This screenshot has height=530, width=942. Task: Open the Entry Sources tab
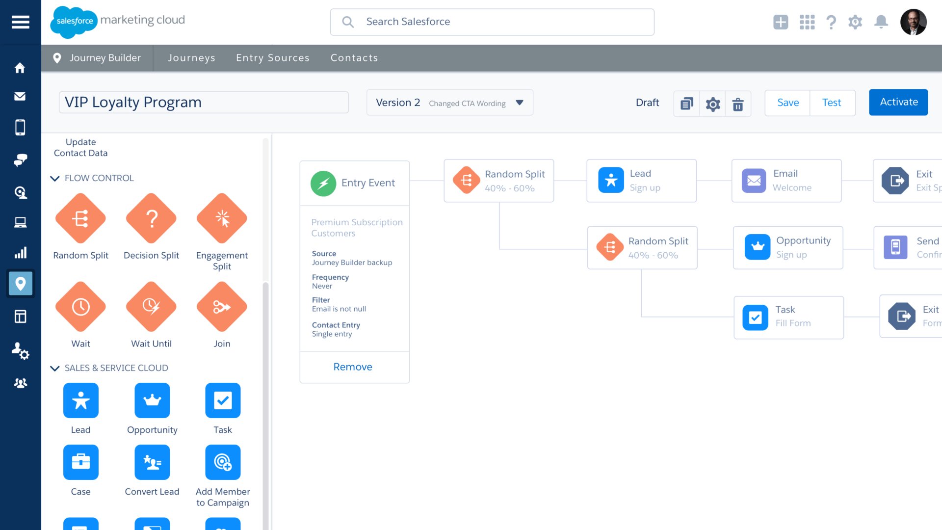(272, 57)
